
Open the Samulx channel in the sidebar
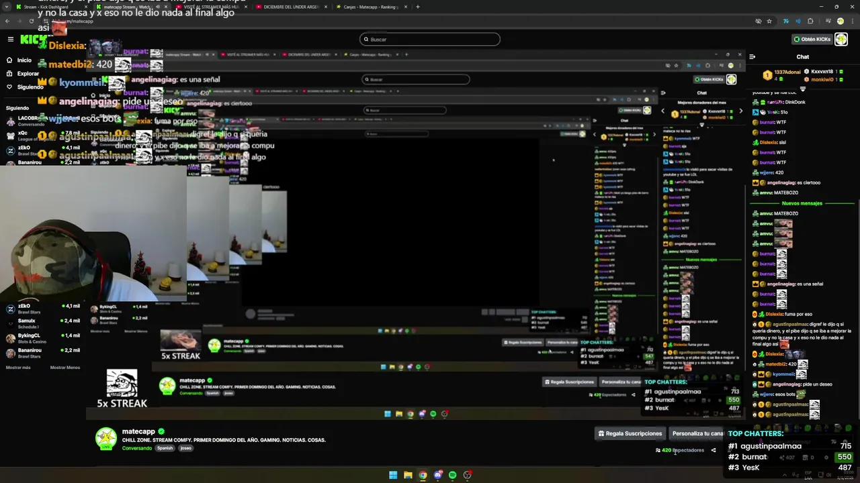44,324
